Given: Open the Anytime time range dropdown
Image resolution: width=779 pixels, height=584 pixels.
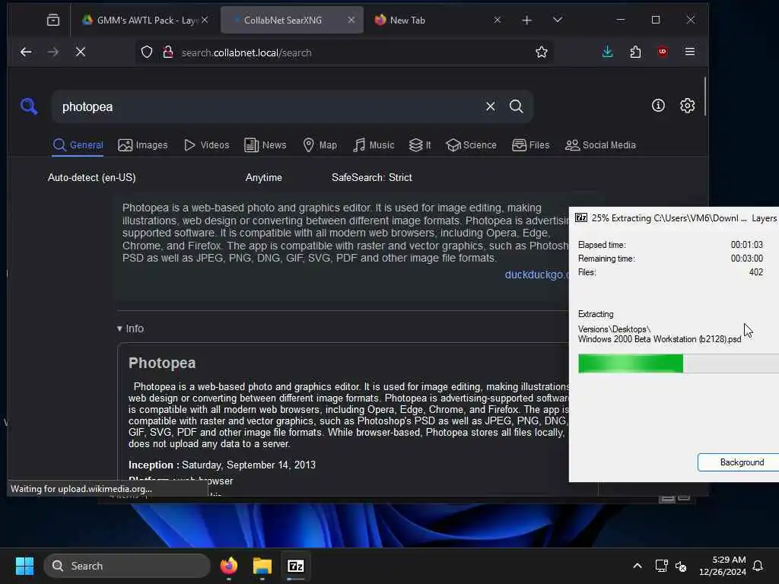Looking at the screenshot, I should (264, 177).
